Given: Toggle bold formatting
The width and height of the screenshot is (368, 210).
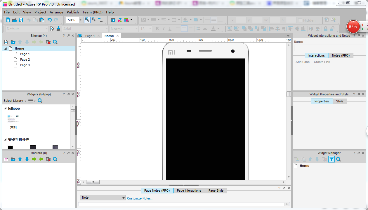Looking at the screenshot, I should 157,29.
